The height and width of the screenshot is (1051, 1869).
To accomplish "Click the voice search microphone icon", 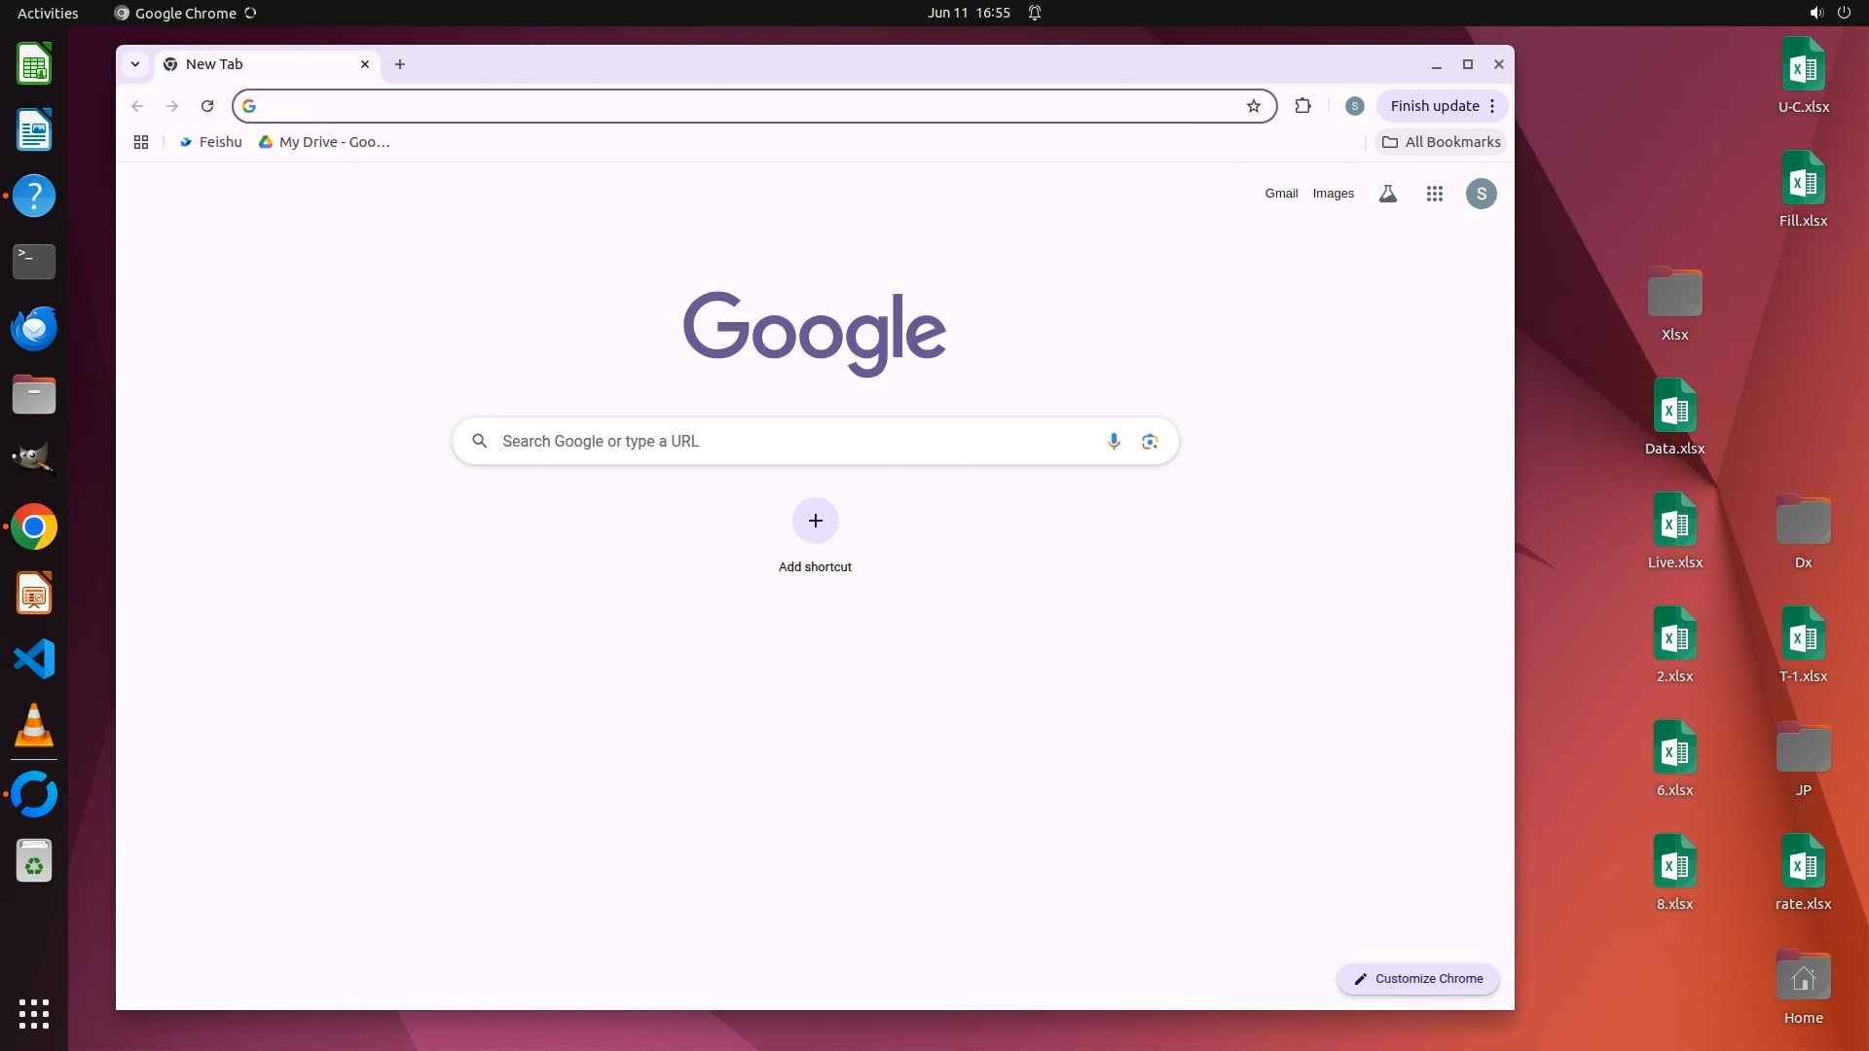I will coord(1114,441).
